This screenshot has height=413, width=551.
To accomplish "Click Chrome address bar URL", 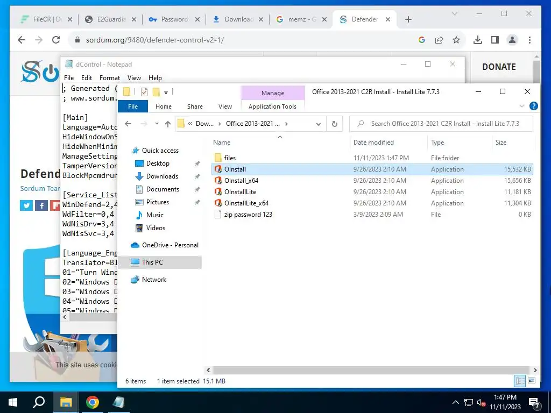I will (155, 40).
